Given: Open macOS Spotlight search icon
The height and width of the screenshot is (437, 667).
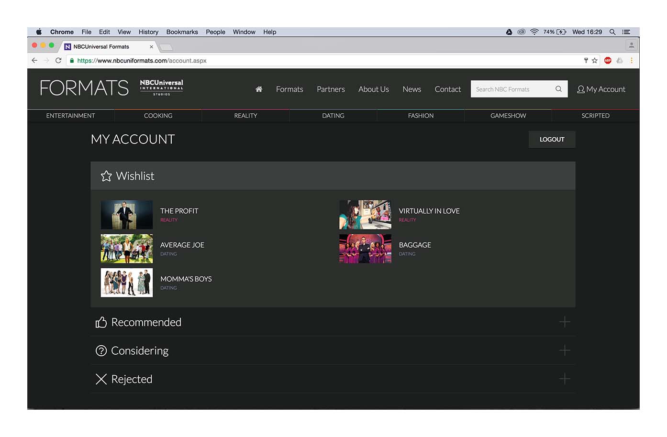Looking at the screenshot, I should tap(612, 32).
